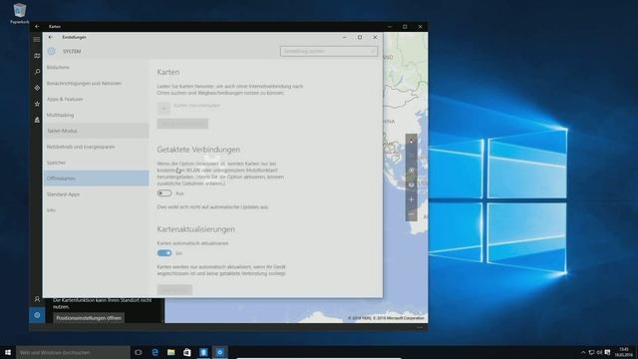Select Netzbetrieb und Energiesparen
Screen dimensions: 638x359
[x=96, y=147]
